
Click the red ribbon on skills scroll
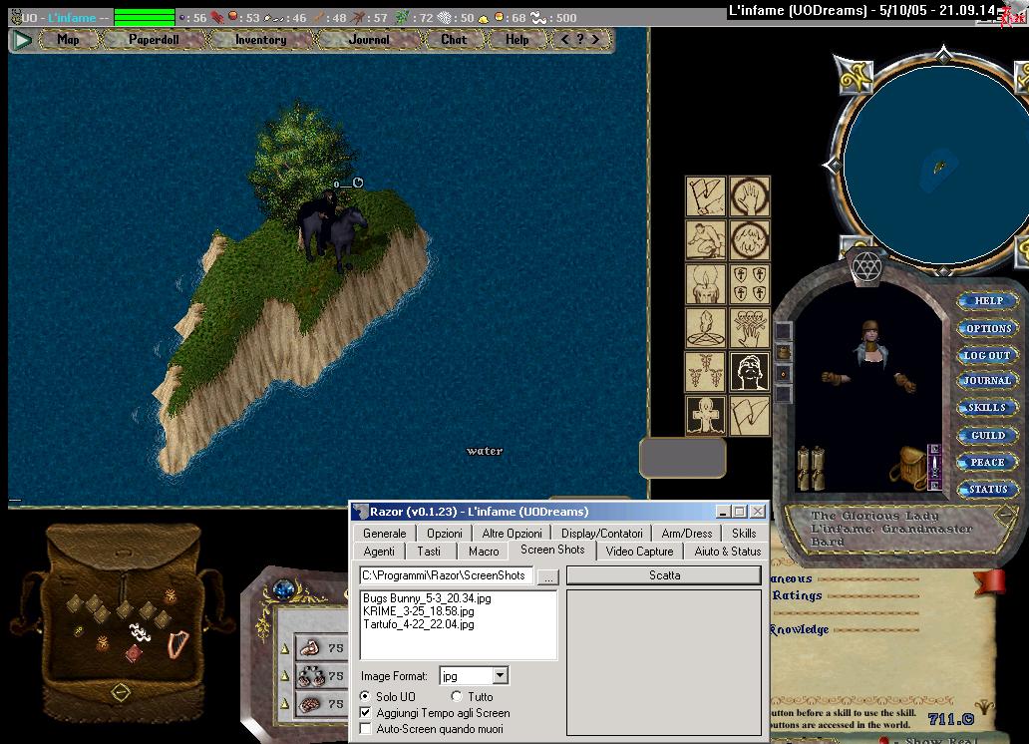click(990, 581)
